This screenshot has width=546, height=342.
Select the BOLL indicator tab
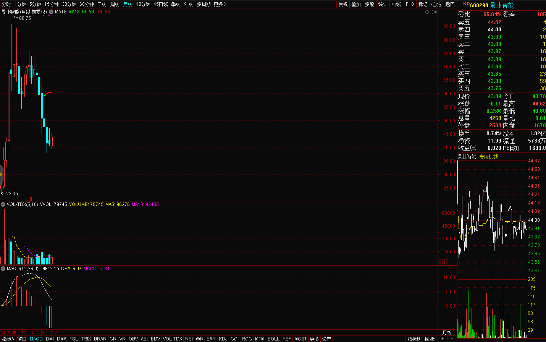pos(273,339)
